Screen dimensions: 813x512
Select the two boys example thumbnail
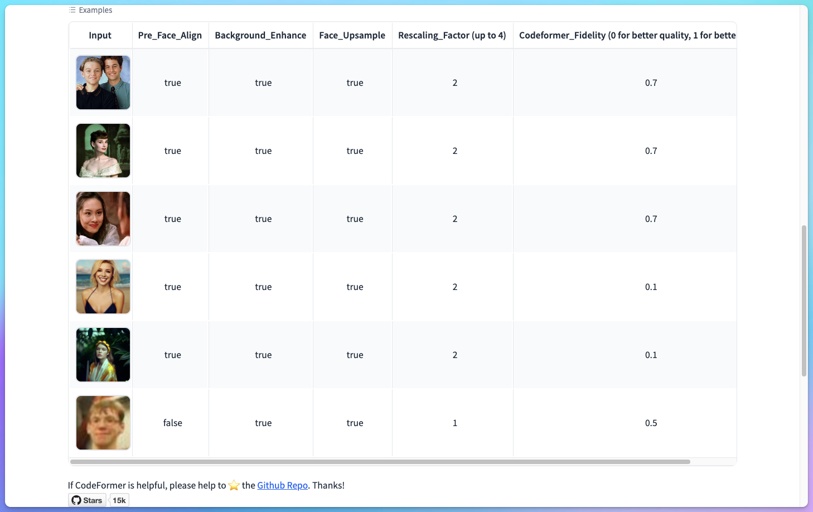tap(103, 83)
